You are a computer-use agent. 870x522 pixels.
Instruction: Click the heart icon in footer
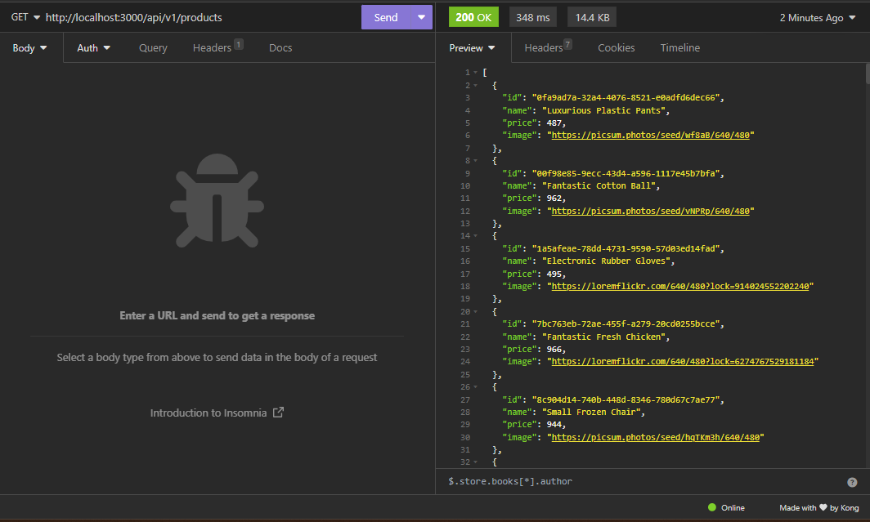point(822,507)
